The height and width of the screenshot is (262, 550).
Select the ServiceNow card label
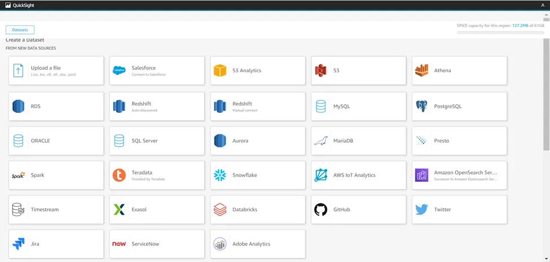146,244
